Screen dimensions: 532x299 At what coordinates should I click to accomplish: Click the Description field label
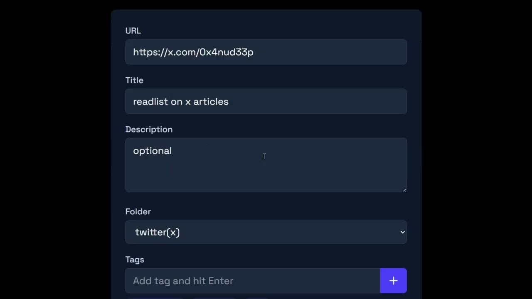pyautogui.click(x=149, y=130)
